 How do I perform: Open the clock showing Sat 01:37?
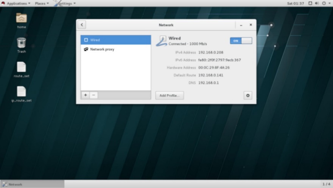295,3
